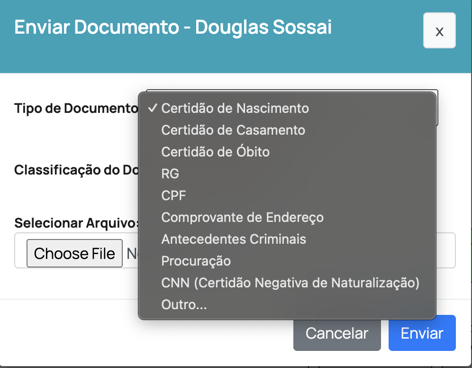Choose Certidão de Casamento from the list
Image resolution: width=472 pixels, height=368 pixels.
tap(233, 130)
